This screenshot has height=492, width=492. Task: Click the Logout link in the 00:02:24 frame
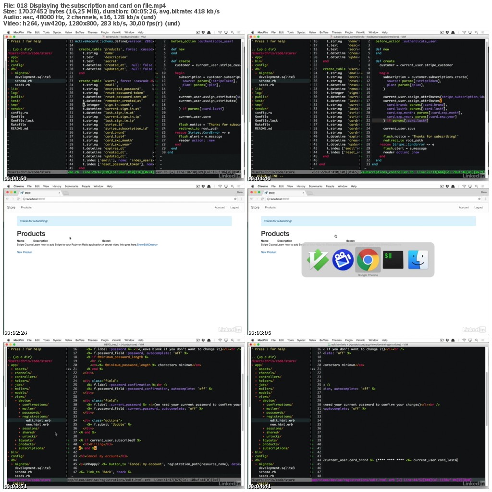[x=234, y=207]
